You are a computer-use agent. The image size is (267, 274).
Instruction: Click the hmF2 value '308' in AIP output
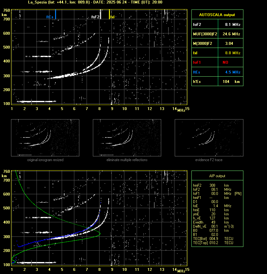coord(213,185)
